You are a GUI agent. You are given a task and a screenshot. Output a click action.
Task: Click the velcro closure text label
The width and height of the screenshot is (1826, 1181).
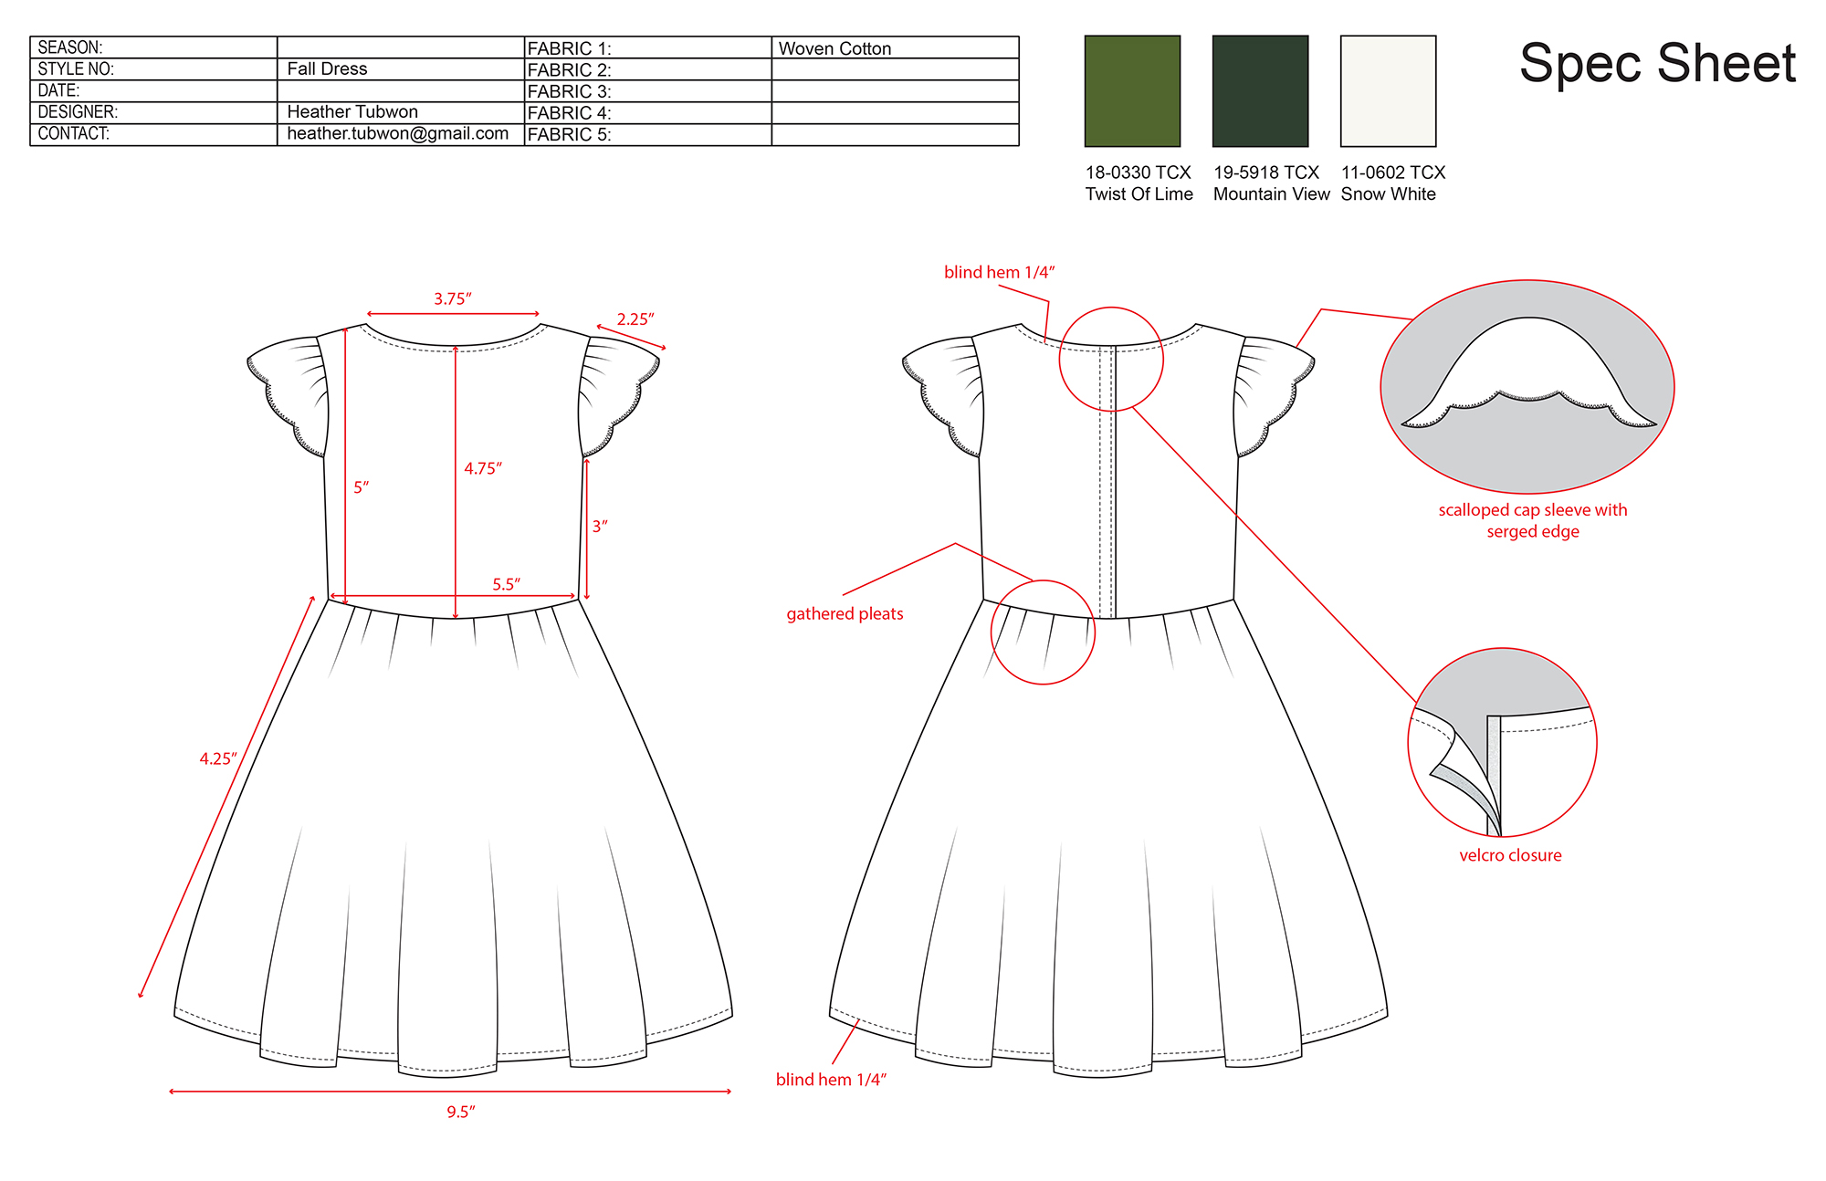click(1510, 856)
